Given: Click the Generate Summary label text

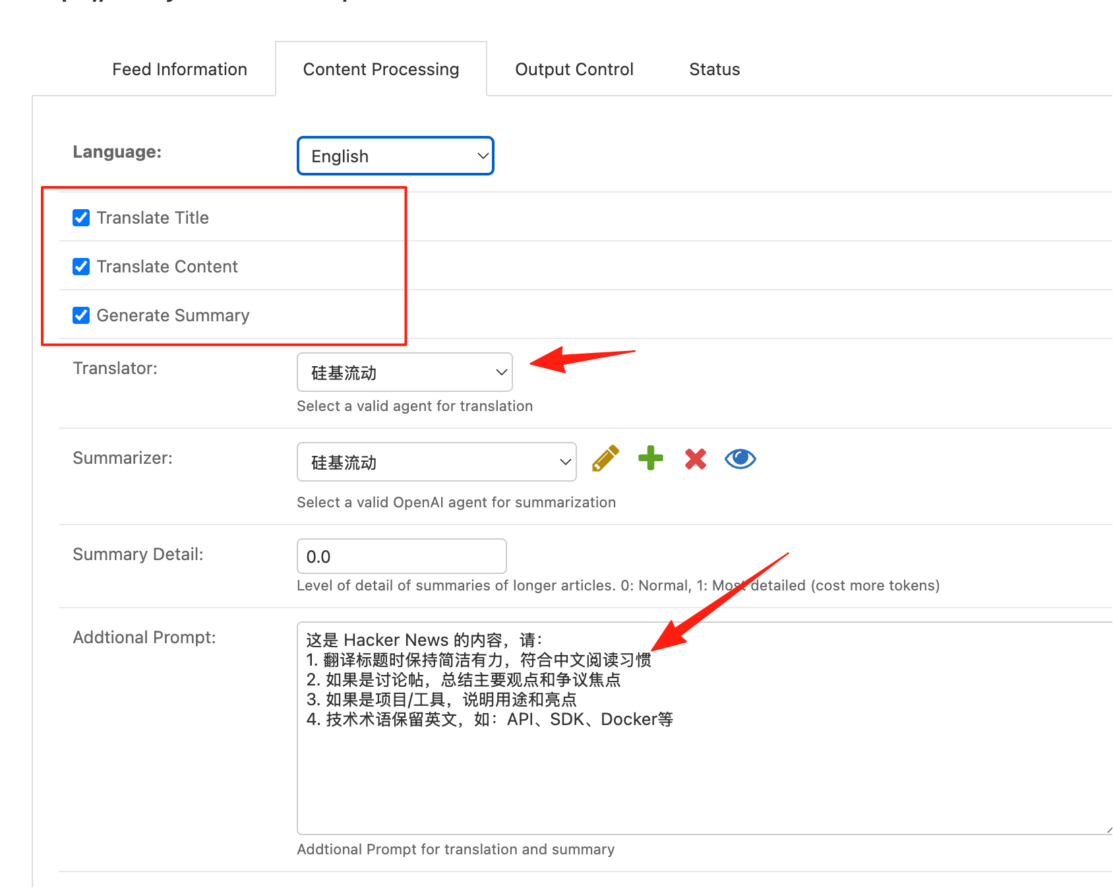Looking at the screenshot, I should [173, 315].
